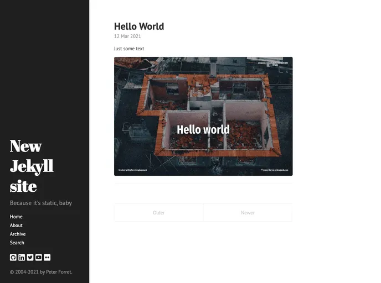Click the 'Just some text' paragraph

129,49
